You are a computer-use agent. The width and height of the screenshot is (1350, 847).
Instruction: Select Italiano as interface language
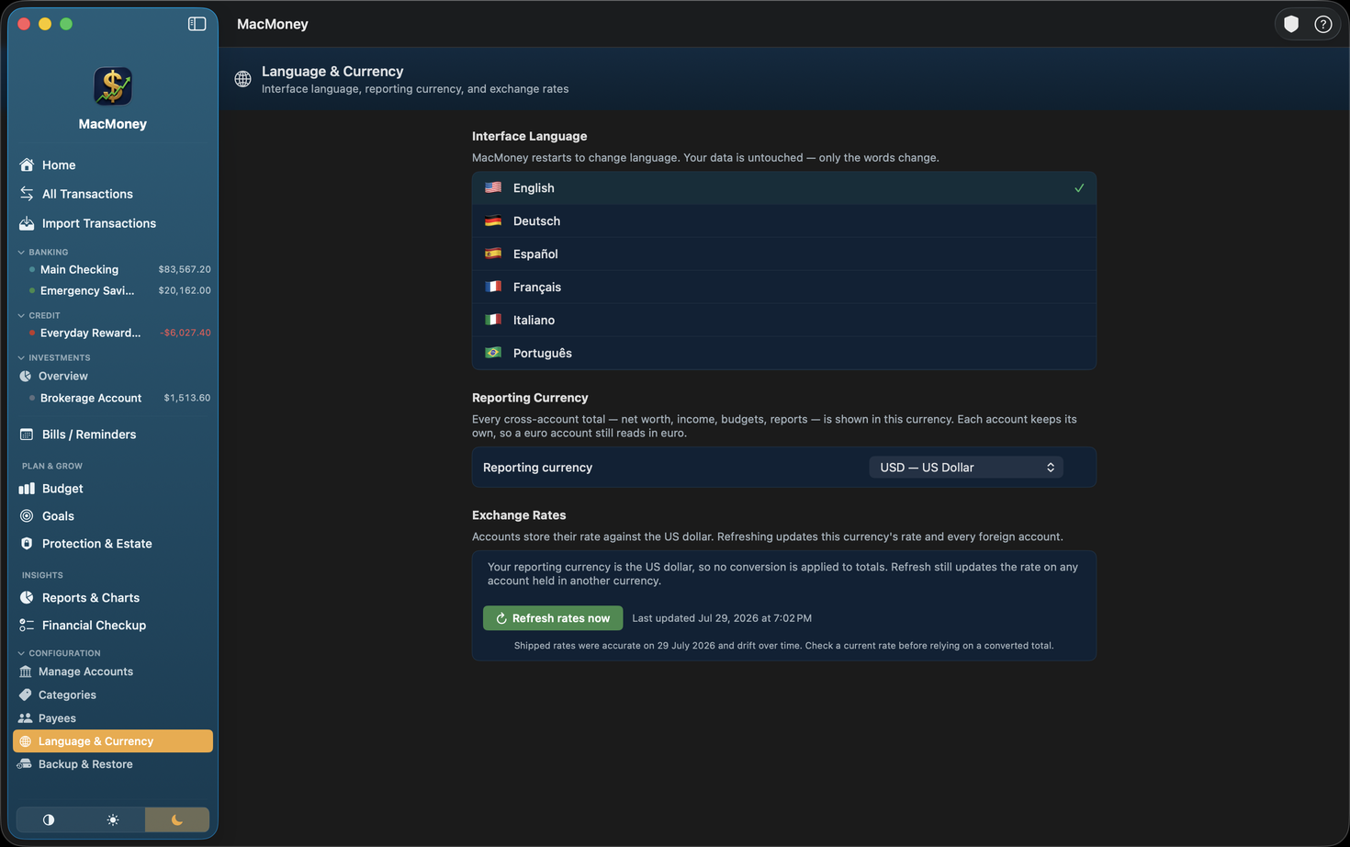pos(784,321)
